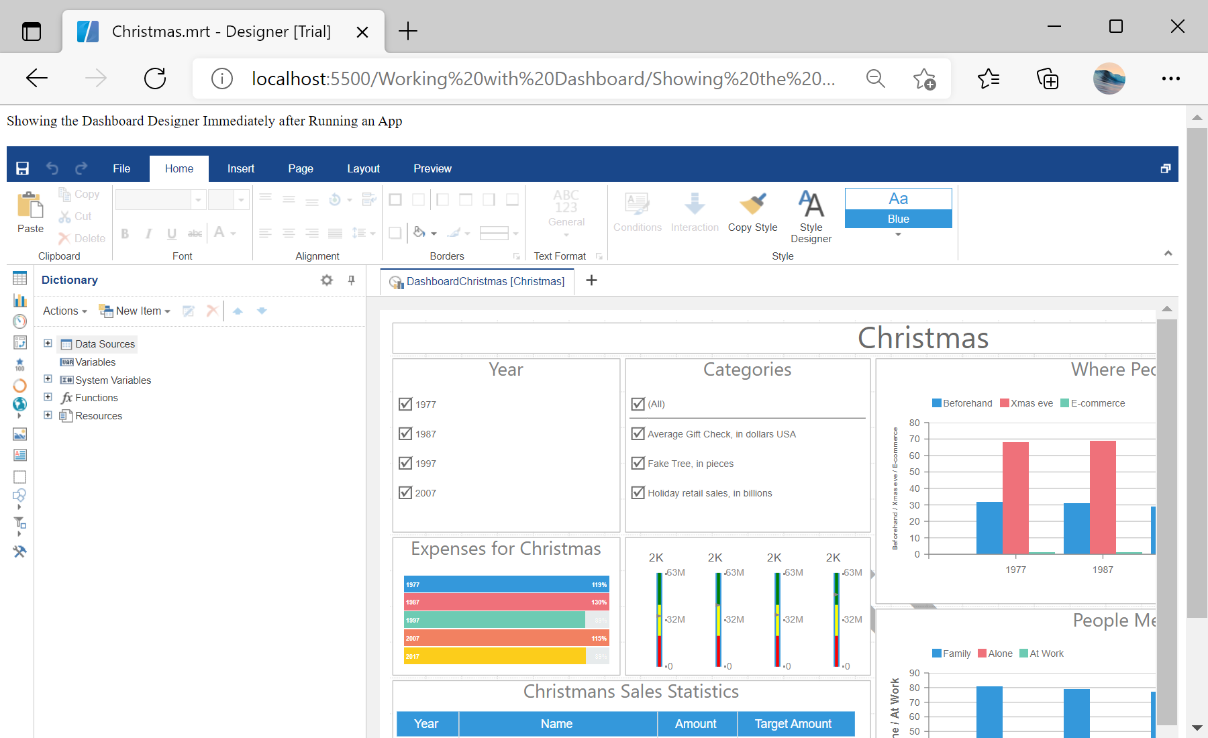The width and height of the screenshot is (1208, 738).
Task: Select the text component in the toolbox
Action: tap(19, 456)
